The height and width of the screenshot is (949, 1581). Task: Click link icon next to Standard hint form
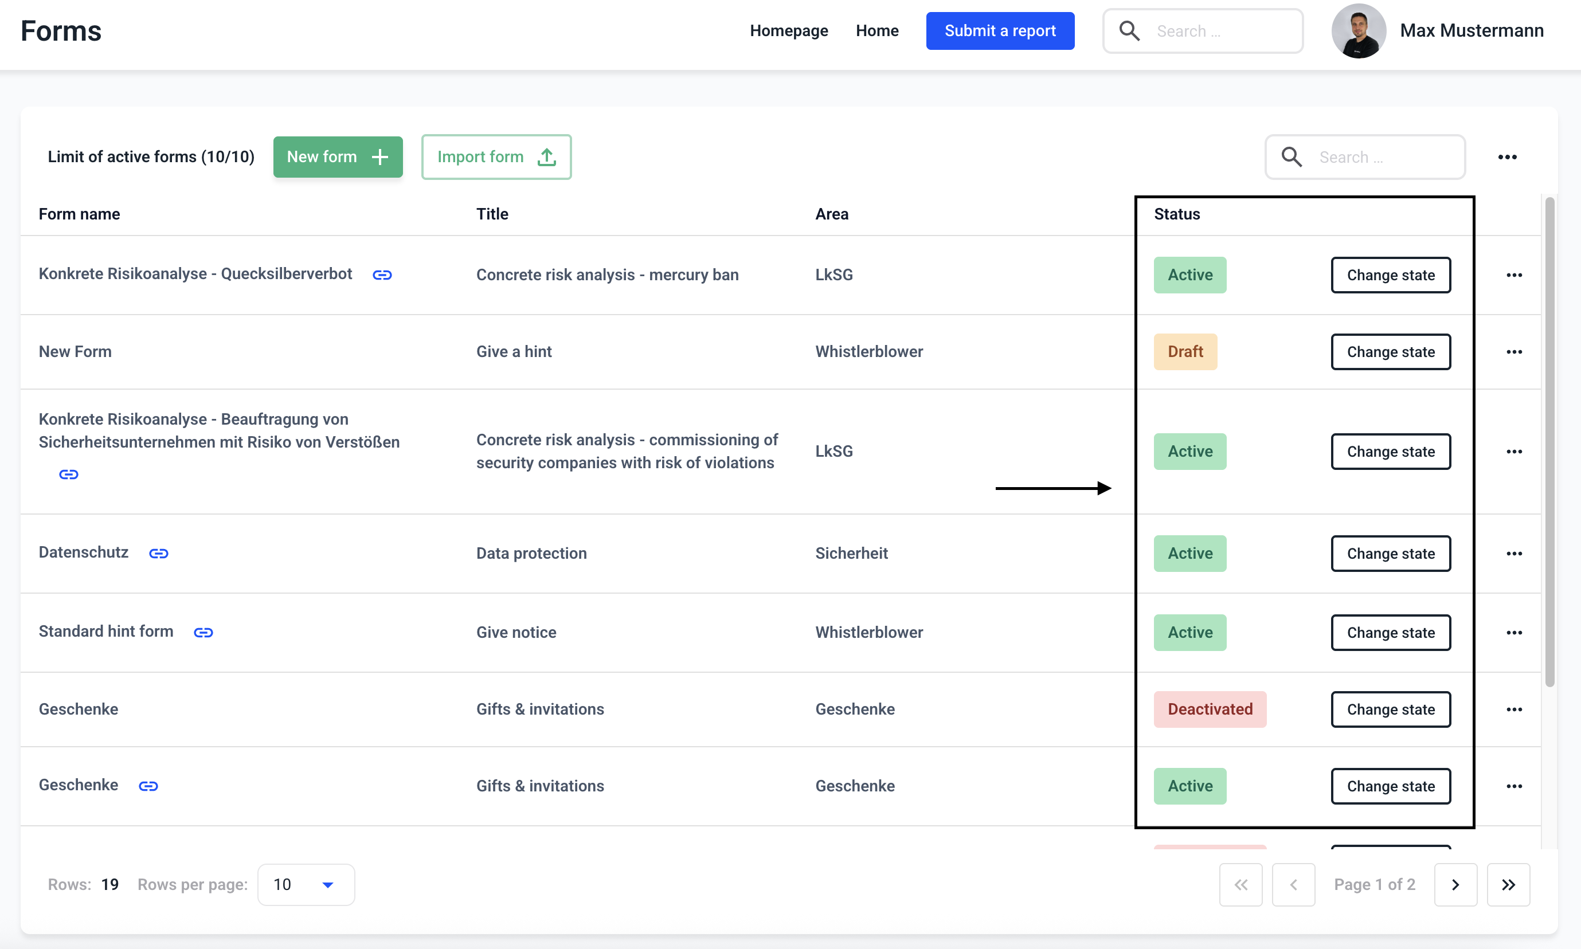204,633
